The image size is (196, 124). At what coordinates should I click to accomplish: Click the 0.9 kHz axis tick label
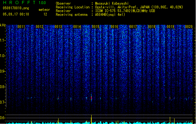point(3,71)
